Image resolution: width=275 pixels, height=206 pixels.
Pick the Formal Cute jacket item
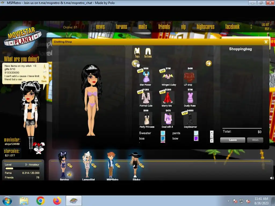click(x=146, y=98)
